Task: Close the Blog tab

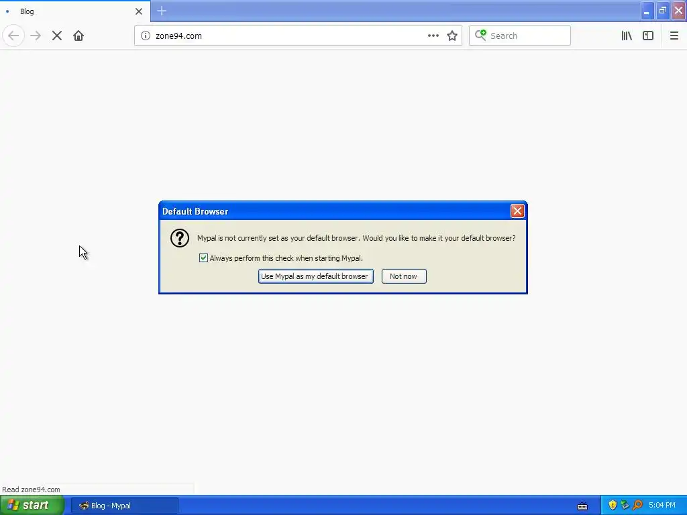Action: click(x=139, y=11)
